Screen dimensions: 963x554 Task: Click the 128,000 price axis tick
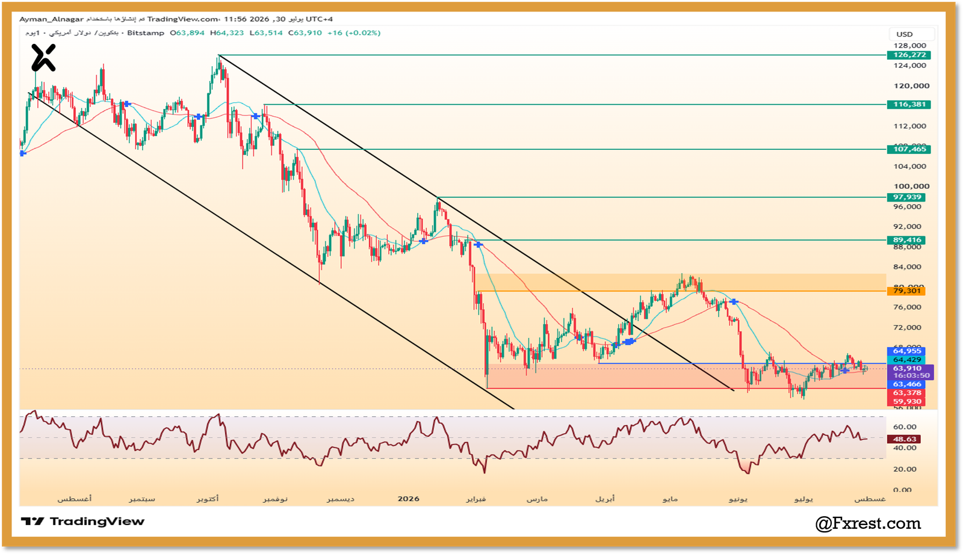coord(909,46)
